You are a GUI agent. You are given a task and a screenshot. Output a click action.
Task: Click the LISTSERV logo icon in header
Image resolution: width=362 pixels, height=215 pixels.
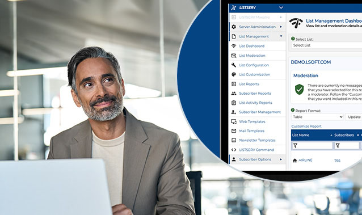(x=234, y=7)
